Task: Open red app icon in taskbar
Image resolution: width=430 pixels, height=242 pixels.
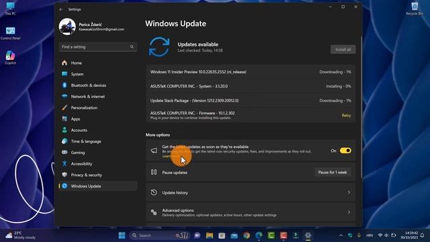Action: [x=284, y=235]
